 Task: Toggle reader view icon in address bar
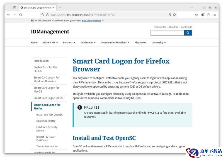pyautogui.click(x=169, y=15)
